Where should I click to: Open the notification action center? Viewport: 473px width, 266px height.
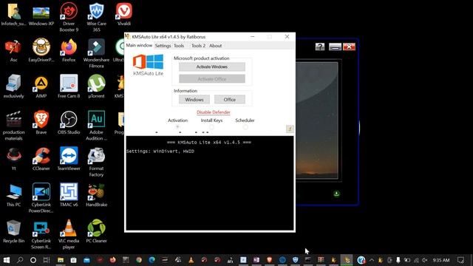[460, 260]
